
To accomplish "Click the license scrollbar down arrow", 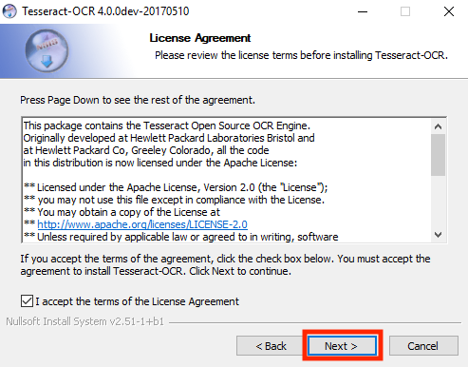I will (438, 235).
